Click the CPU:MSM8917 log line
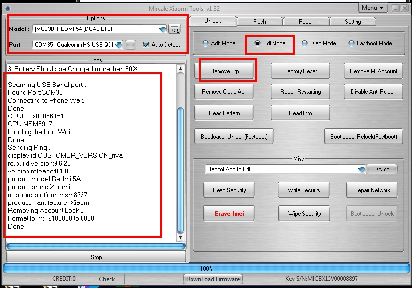 30,124
